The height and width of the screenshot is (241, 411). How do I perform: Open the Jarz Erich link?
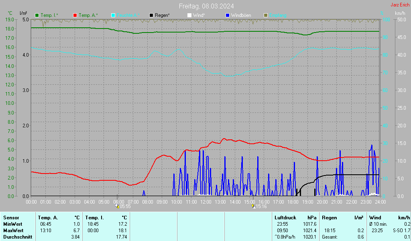tap(400, 5)
